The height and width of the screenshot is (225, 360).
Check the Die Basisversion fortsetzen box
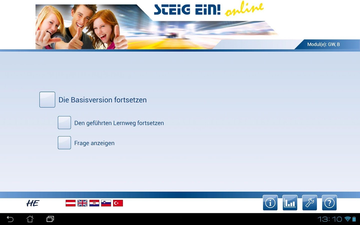[47, 100]
